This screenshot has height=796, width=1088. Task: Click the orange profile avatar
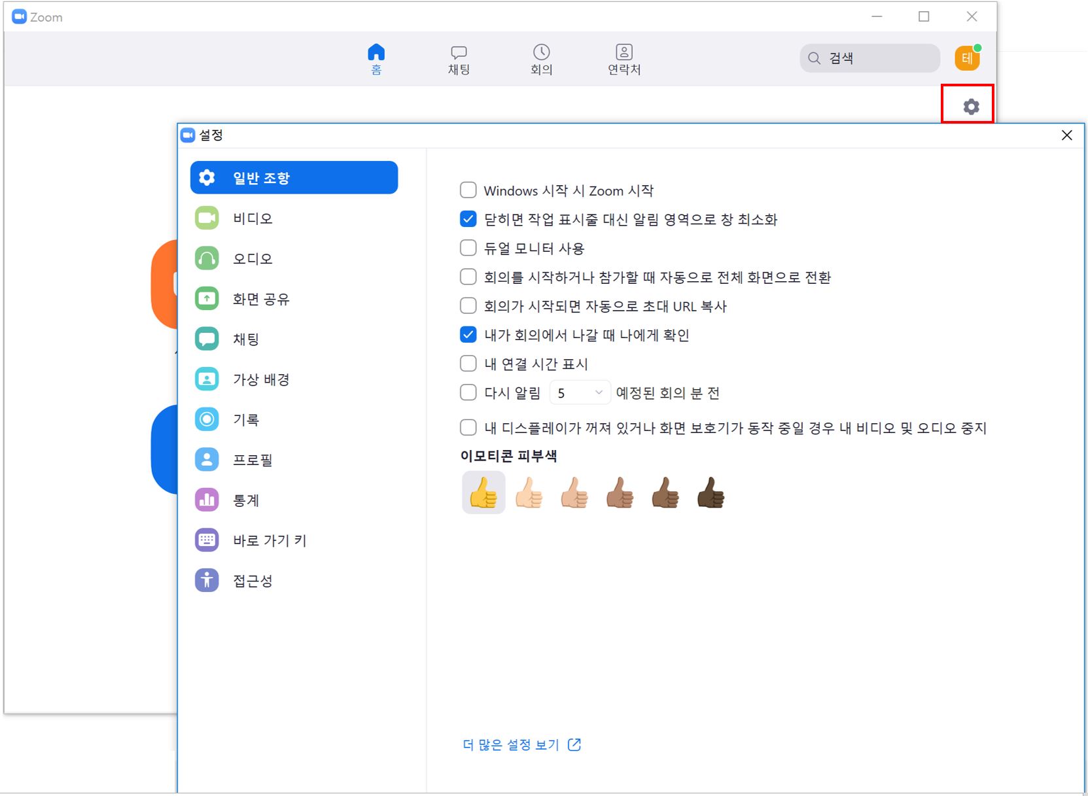pos(967,58)
